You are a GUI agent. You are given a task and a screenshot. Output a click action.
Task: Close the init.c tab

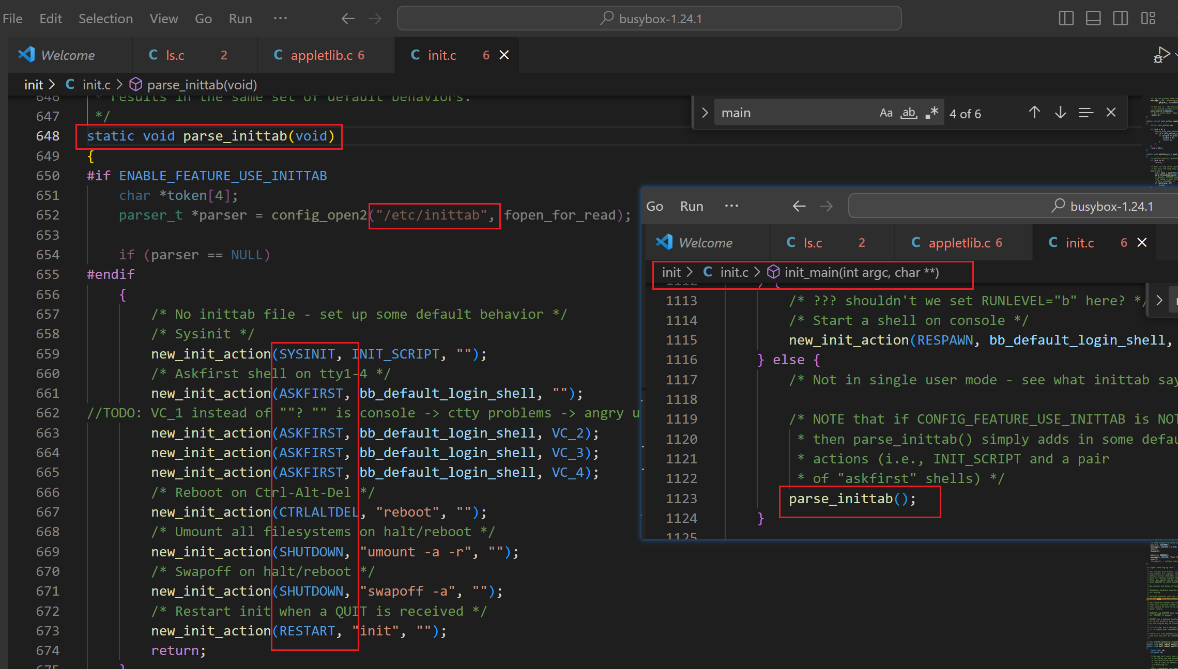tap(504, 55)
